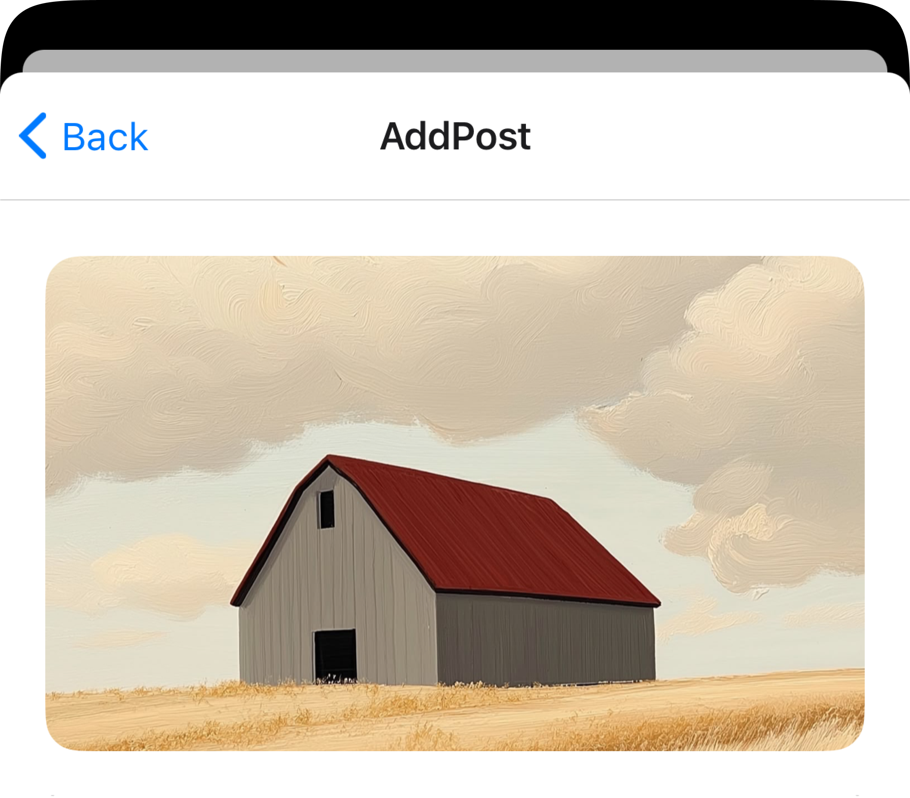Screen dimensions: 910x798
Task: Click the gray sheet behind the modal
Action: (455, 60)
